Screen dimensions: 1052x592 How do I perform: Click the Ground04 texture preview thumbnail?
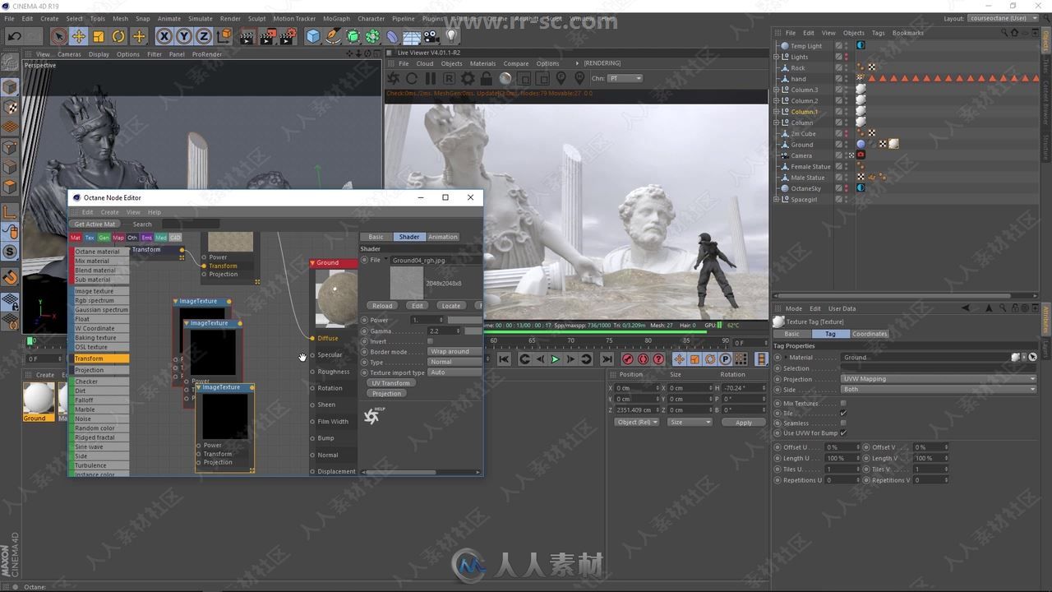(x=406, y=283)
